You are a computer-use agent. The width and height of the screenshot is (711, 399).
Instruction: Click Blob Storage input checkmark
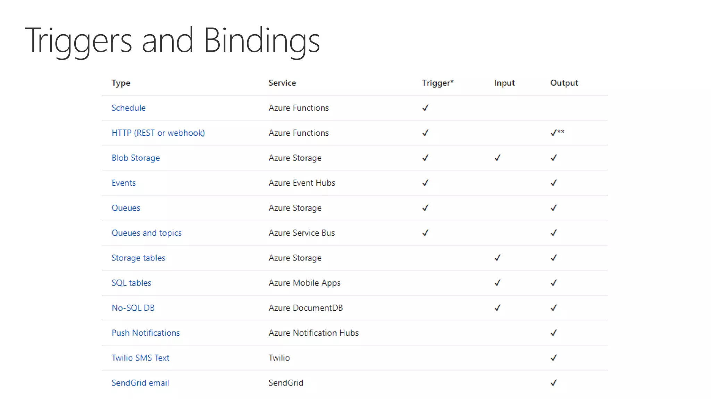(x=497, y=158)
